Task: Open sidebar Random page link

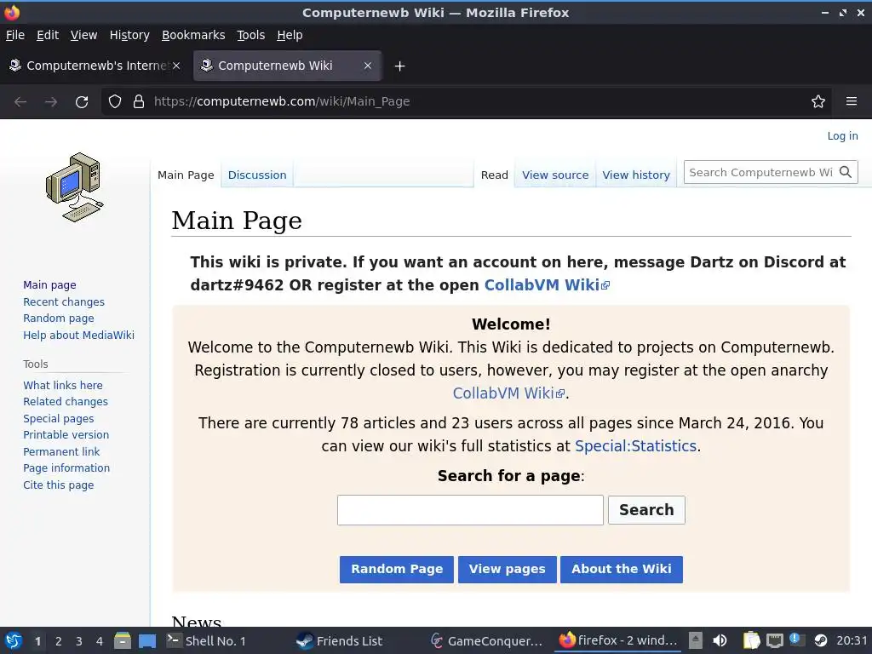Action: [x=59, y=318]
